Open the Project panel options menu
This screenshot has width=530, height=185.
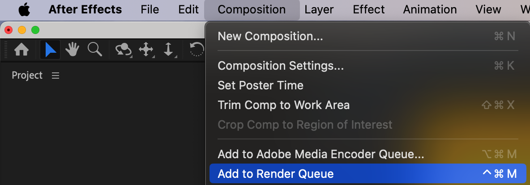(x=56, y=76)
